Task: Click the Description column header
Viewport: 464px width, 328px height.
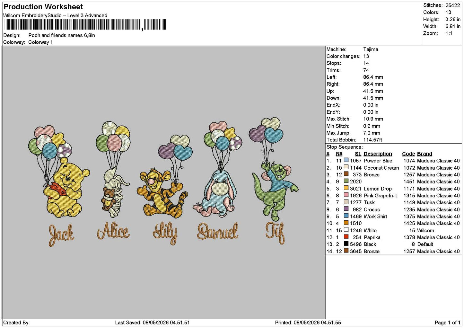Action: (x=378, y=154)
